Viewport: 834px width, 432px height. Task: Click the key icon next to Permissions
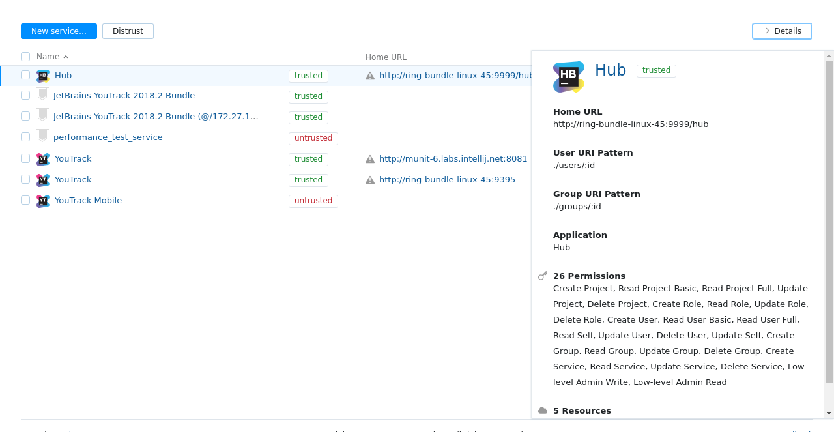[x=543, y=276]
